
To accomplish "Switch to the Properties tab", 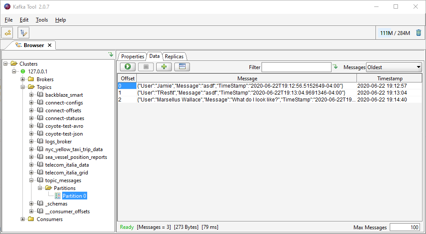I will pos(133,56).
